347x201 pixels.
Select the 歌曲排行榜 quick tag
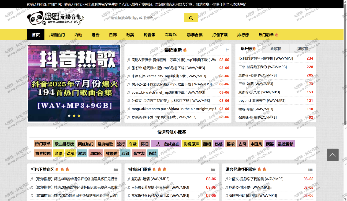65,144
